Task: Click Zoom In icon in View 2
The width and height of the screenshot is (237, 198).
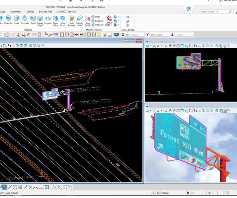Action: 170,46
